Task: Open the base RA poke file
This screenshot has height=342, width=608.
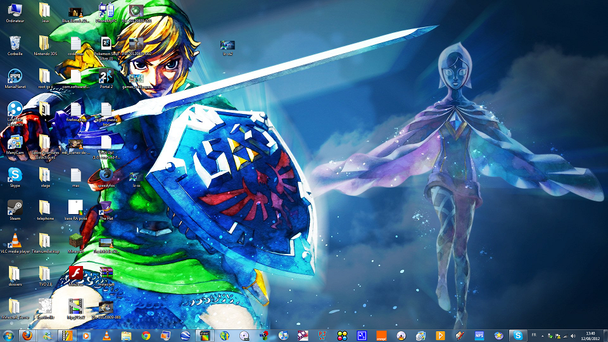Action: pyautogui.click(x=75, y=210)
